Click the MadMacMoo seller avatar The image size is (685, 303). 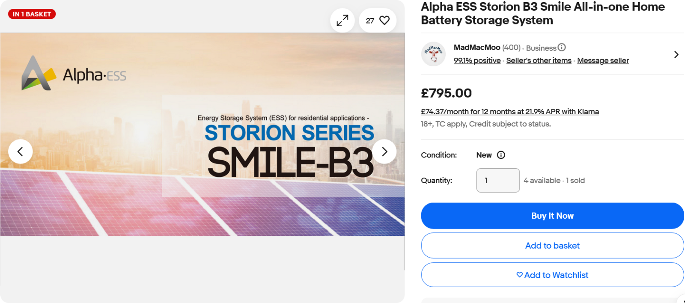click(x=433, y=54)
